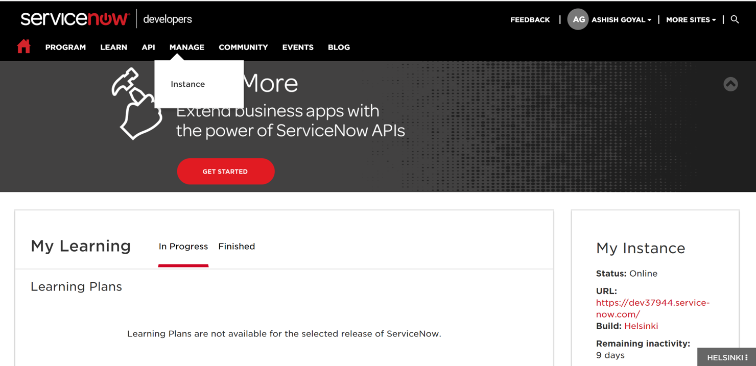
Task: Click the ServiceNow logo
Action: pos(75,19)
